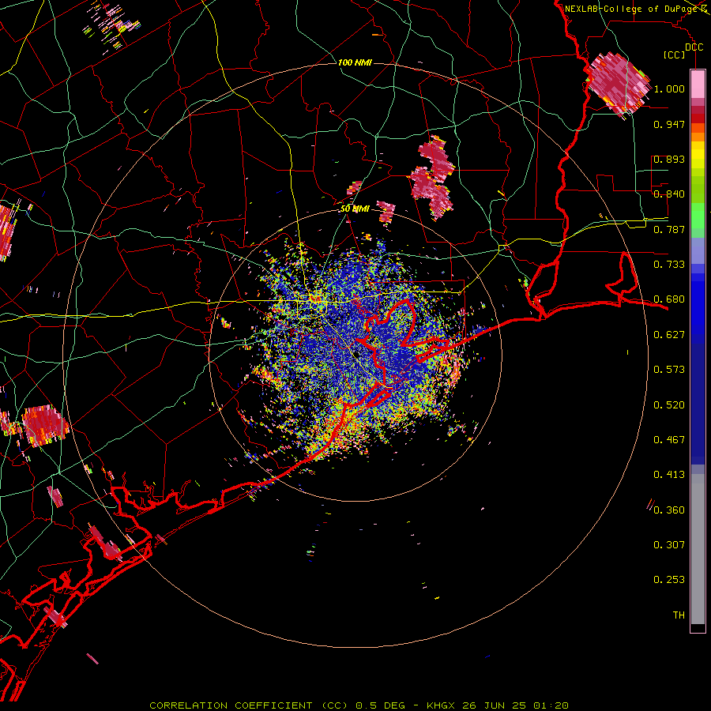Select the 0.520 color scale label

coord(669,405)
